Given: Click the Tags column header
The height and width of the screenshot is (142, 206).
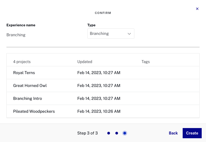Looking at the screenshot, I should (x=146, y=62).
